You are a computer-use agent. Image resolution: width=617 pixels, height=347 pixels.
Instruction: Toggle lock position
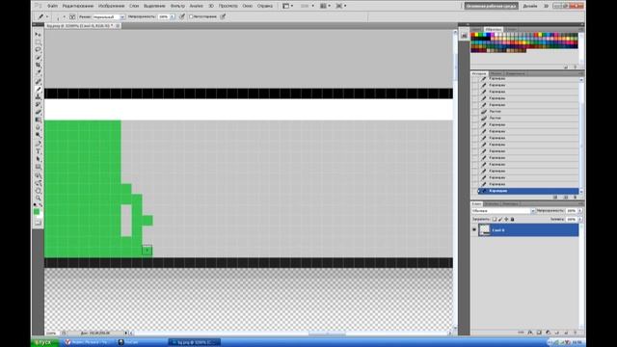[506, 219]
